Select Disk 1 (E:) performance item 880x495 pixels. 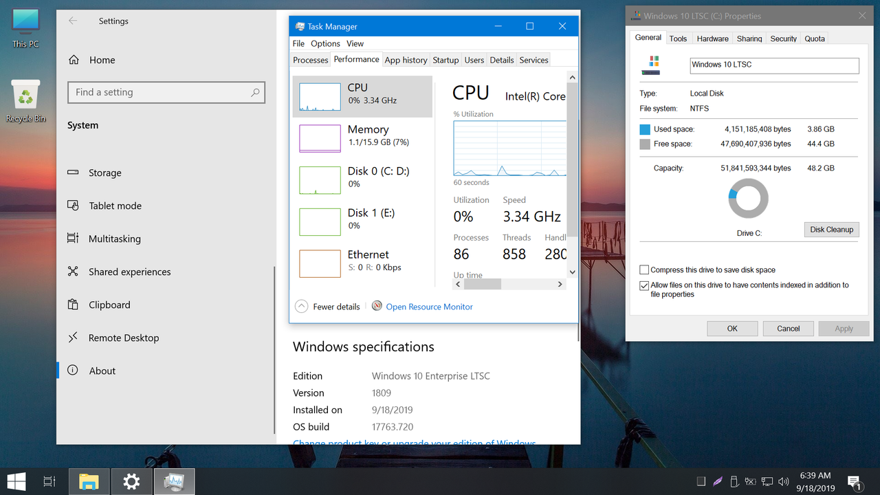pos(363,221)
